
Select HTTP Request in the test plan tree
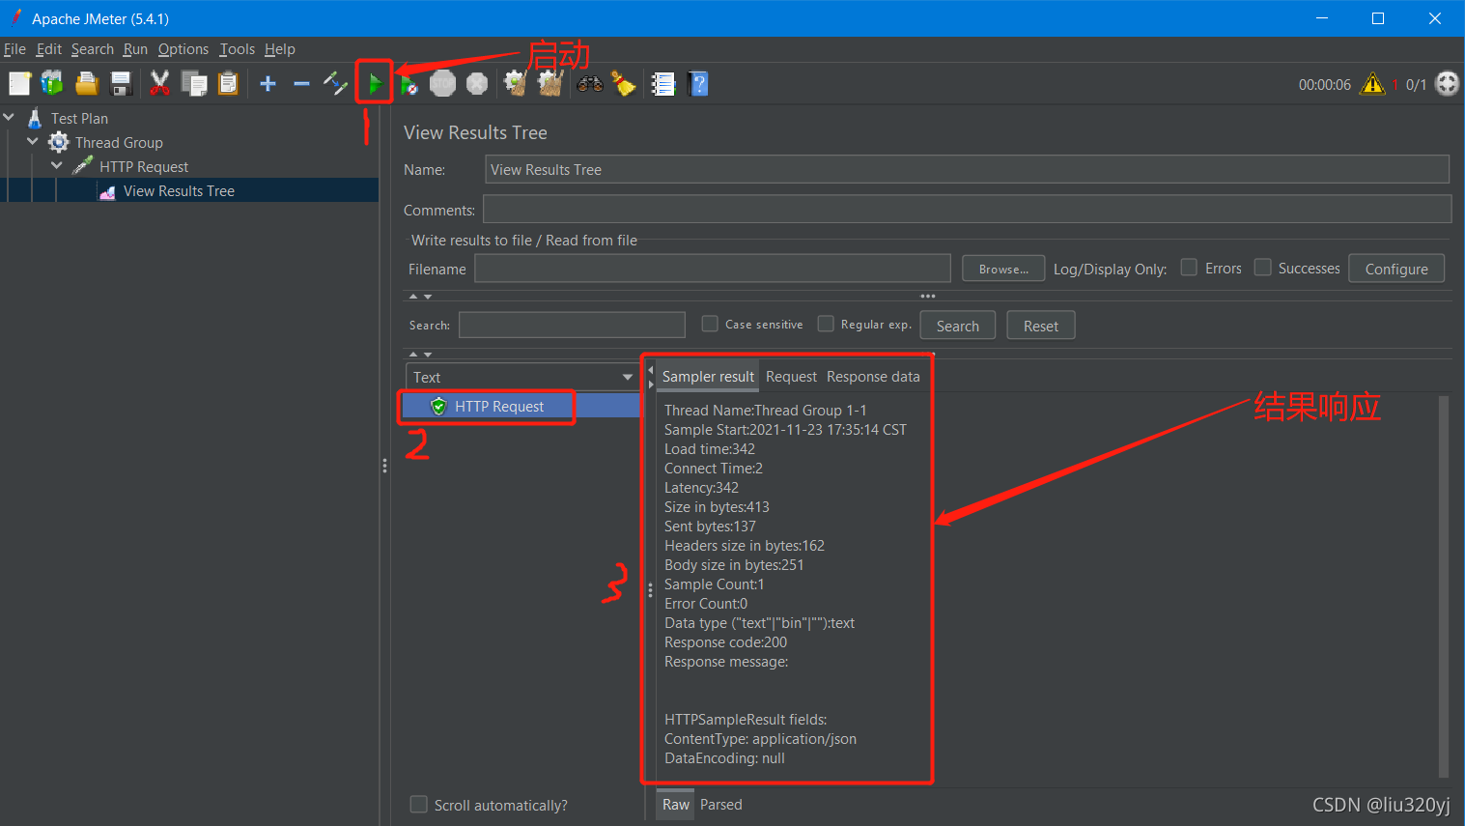144,166
